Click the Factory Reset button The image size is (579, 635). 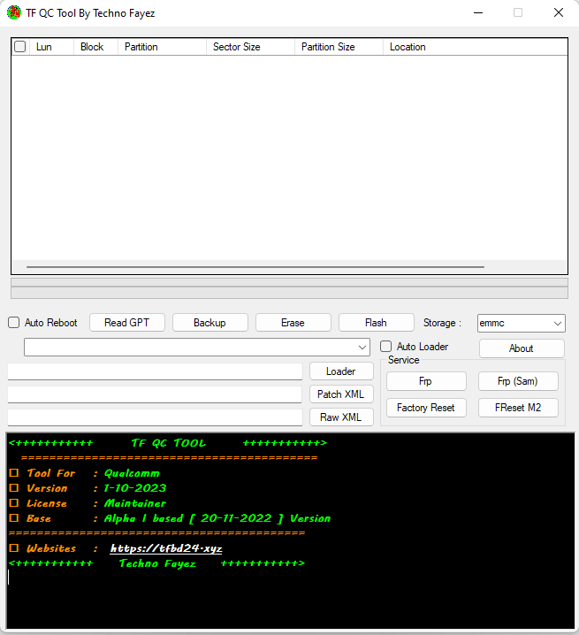point(426,408)
